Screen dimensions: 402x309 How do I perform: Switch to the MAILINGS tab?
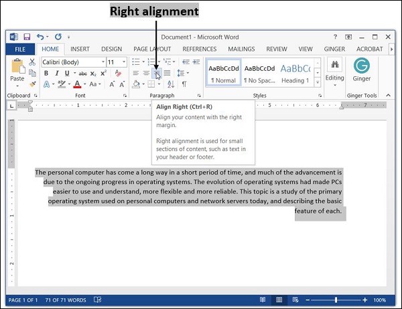point(241,49)
